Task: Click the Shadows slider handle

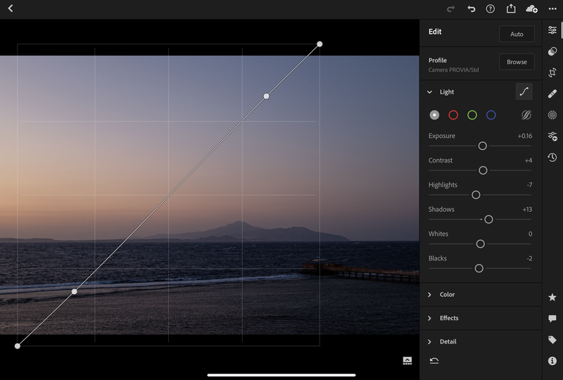Action: 488,219
